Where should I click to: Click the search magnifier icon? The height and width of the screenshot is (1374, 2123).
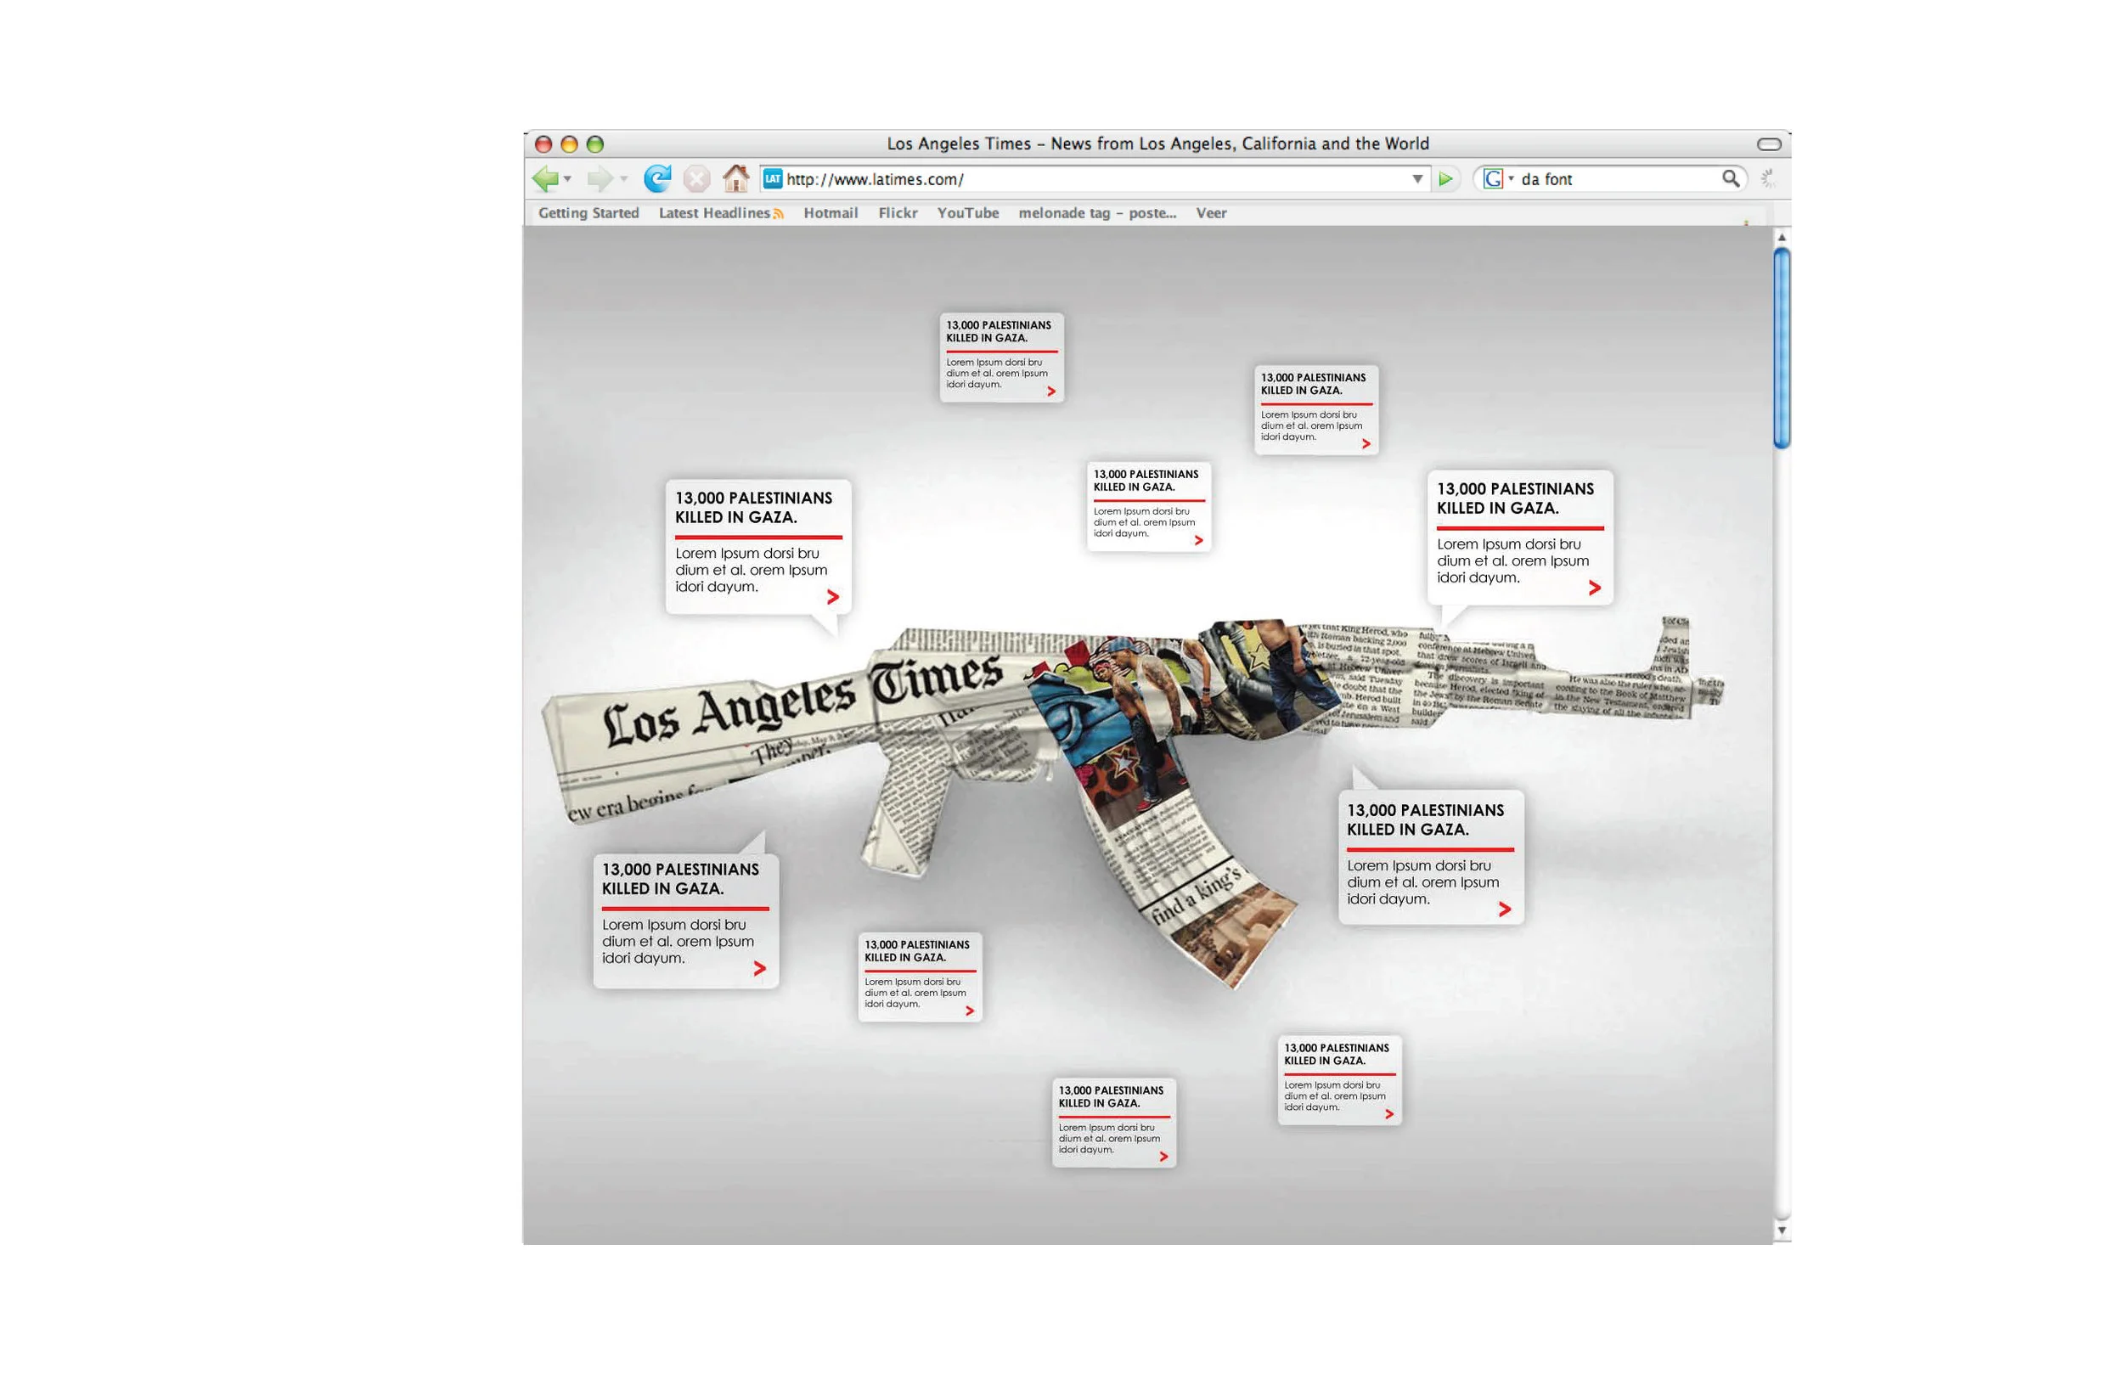point(1731,178)
